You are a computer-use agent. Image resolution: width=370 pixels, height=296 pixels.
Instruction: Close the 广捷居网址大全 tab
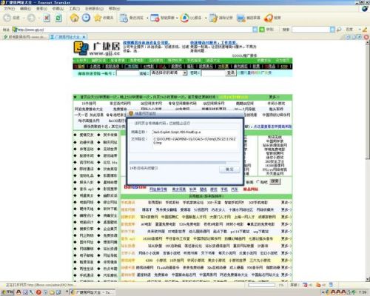point(84,37)
